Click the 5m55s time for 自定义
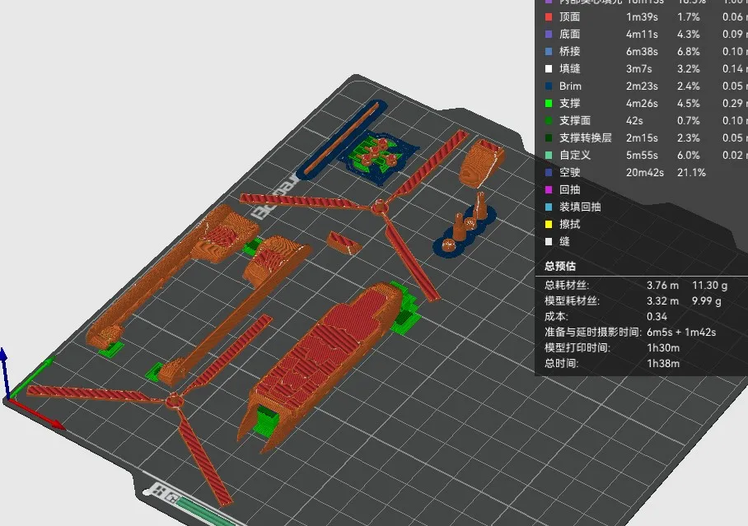 pos(642,155)
